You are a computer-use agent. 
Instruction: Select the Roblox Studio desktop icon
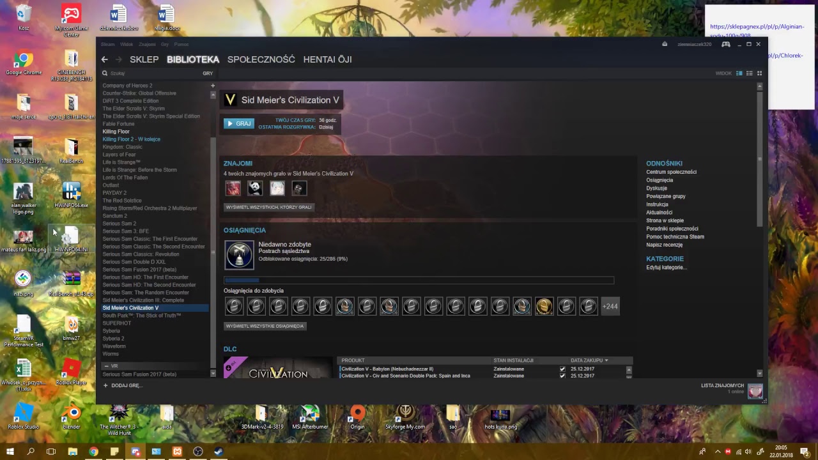point(24,418)
